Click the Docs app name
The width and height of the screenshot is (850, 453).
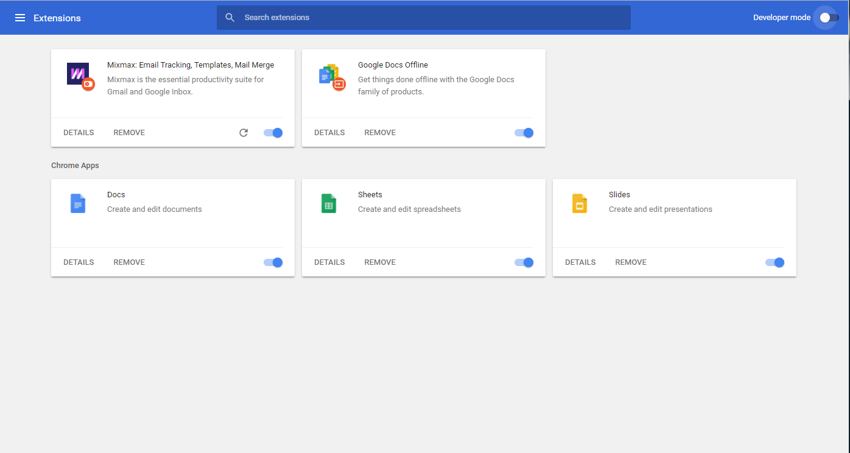coord(116,195)
